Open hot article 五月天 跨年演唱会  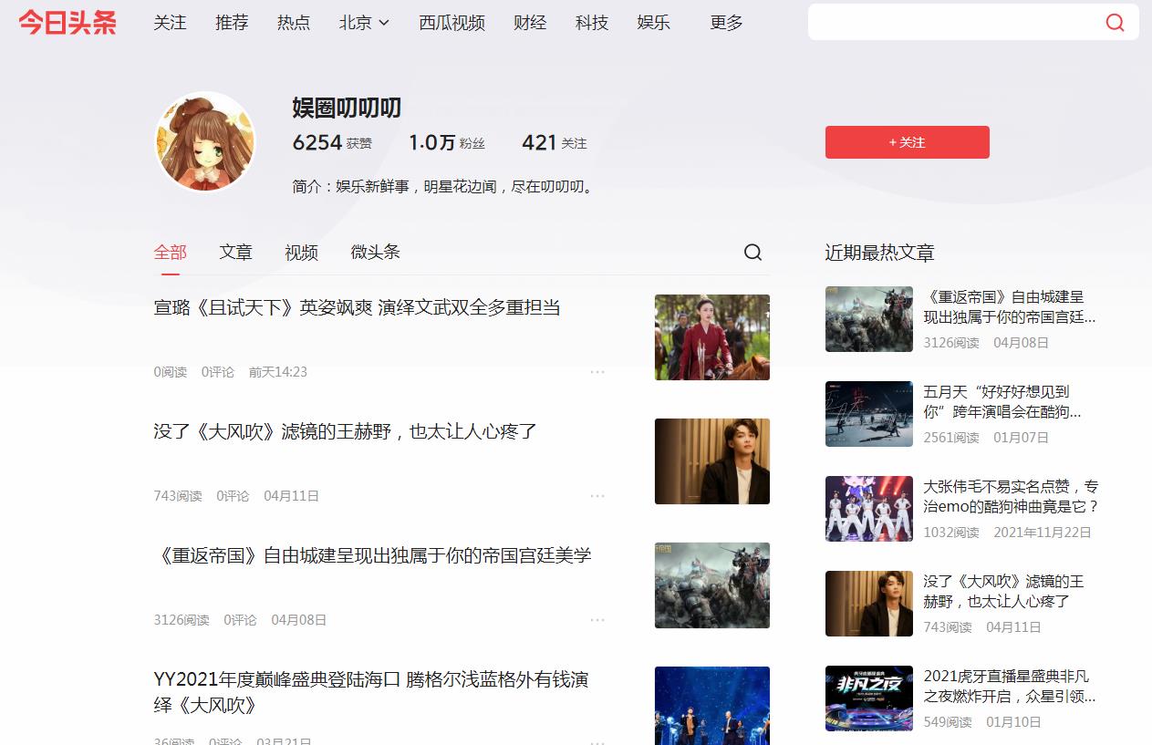click(x=1002, y=402)
